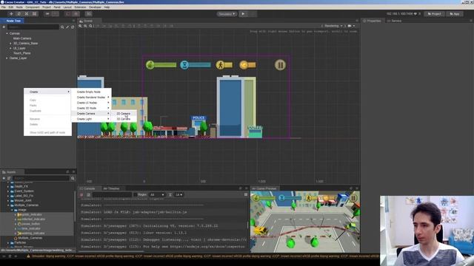This screenshot has width=474, height=266.
Task: Click the warning triangle in status bar
Action: point(29,256)
